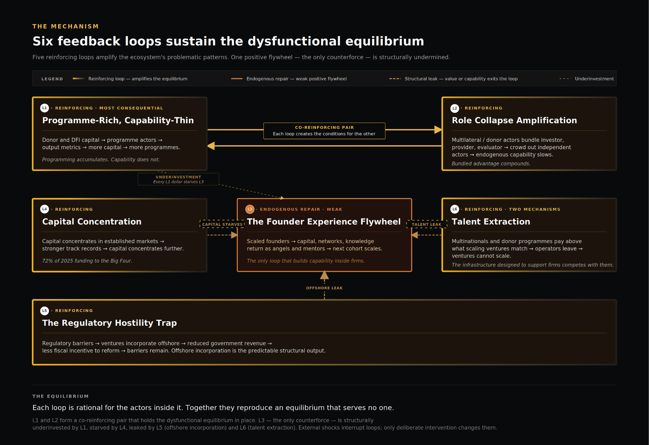Click the L4 circular badge
This screenshot has width=649, height=445.
click(x=45, y=209)
